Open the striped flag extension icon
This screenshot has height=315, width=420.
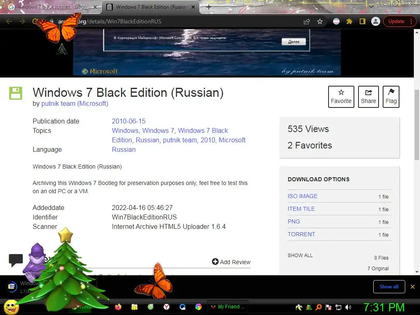click(336, 21)
